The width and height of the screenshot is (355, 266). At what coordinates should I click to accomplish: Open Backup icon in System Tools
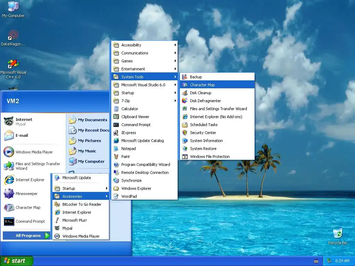pyautogui.click(x=185, y=77)
